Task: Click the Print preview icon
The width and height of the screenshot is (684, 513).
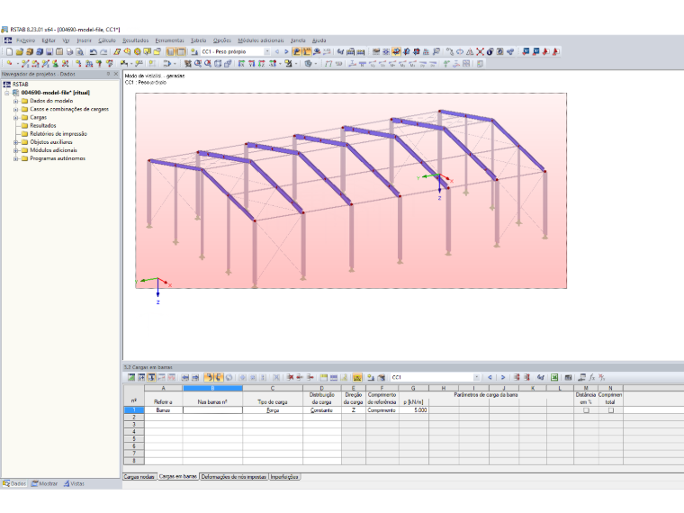Action: [79, 51]
